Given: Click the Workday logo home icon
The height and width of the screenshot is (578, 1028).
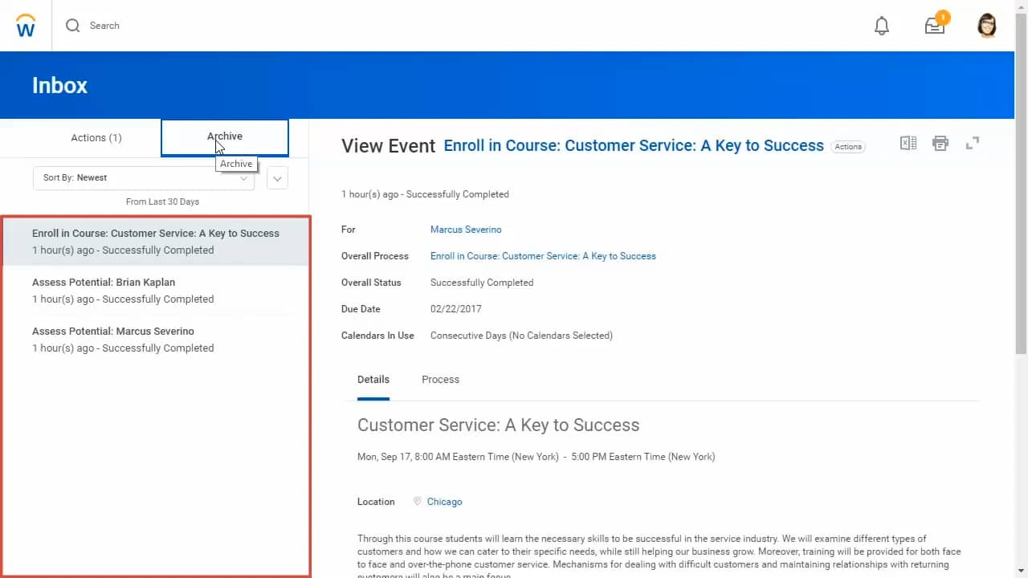Looking at the screenshot, I should coord(26,26).
